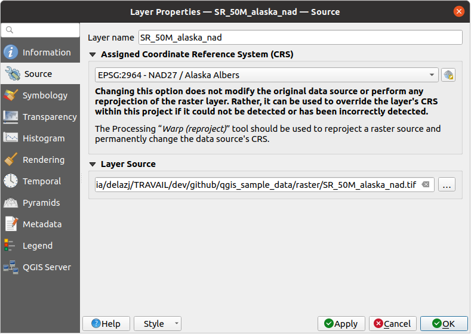This screenshot has width=471, height=334.
Task: Open the Select CRS globe button
Action: point(448,75)
